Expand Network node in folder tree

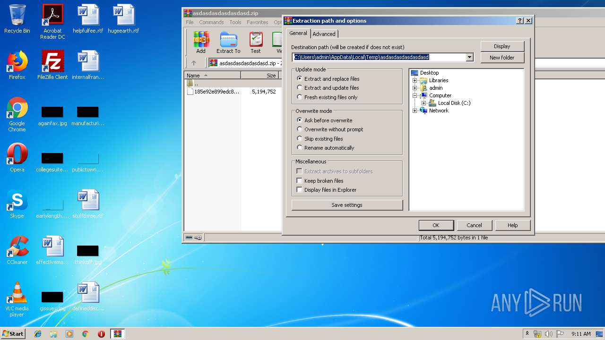point(415,110)
